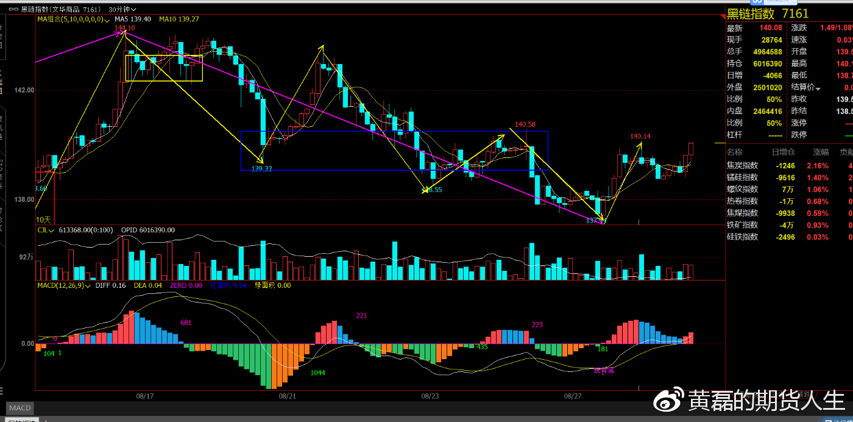The image size is (853, 422).
Task: Click the ZERO 0.00 readout
Action: coord(186,285)
